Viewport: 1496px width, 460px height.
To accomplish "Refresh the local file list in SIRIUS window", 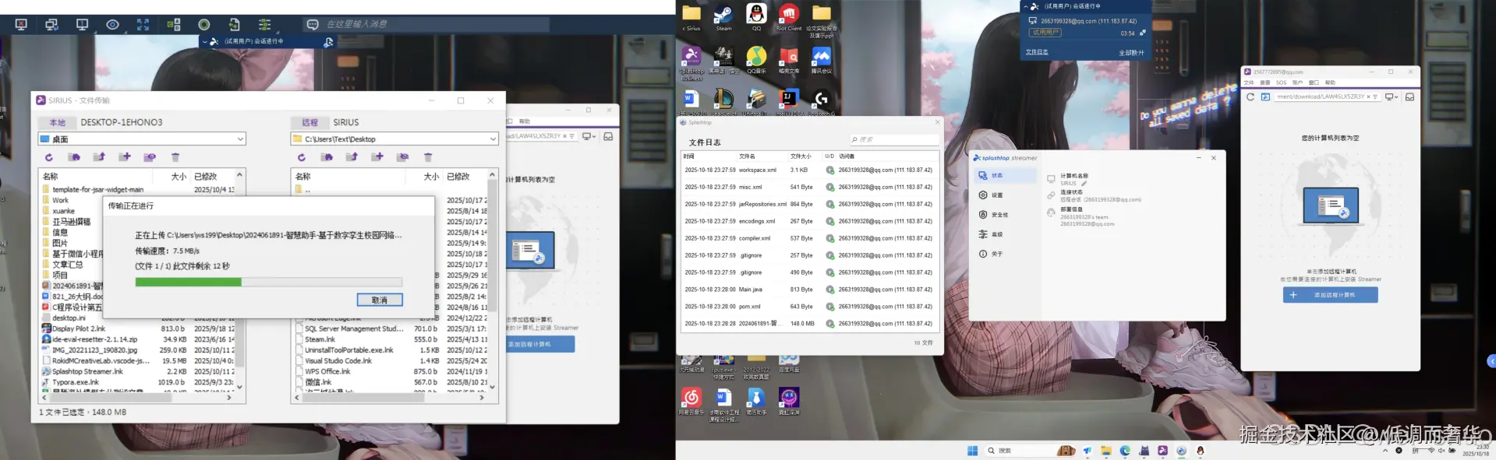I will (x=48, y=157).
